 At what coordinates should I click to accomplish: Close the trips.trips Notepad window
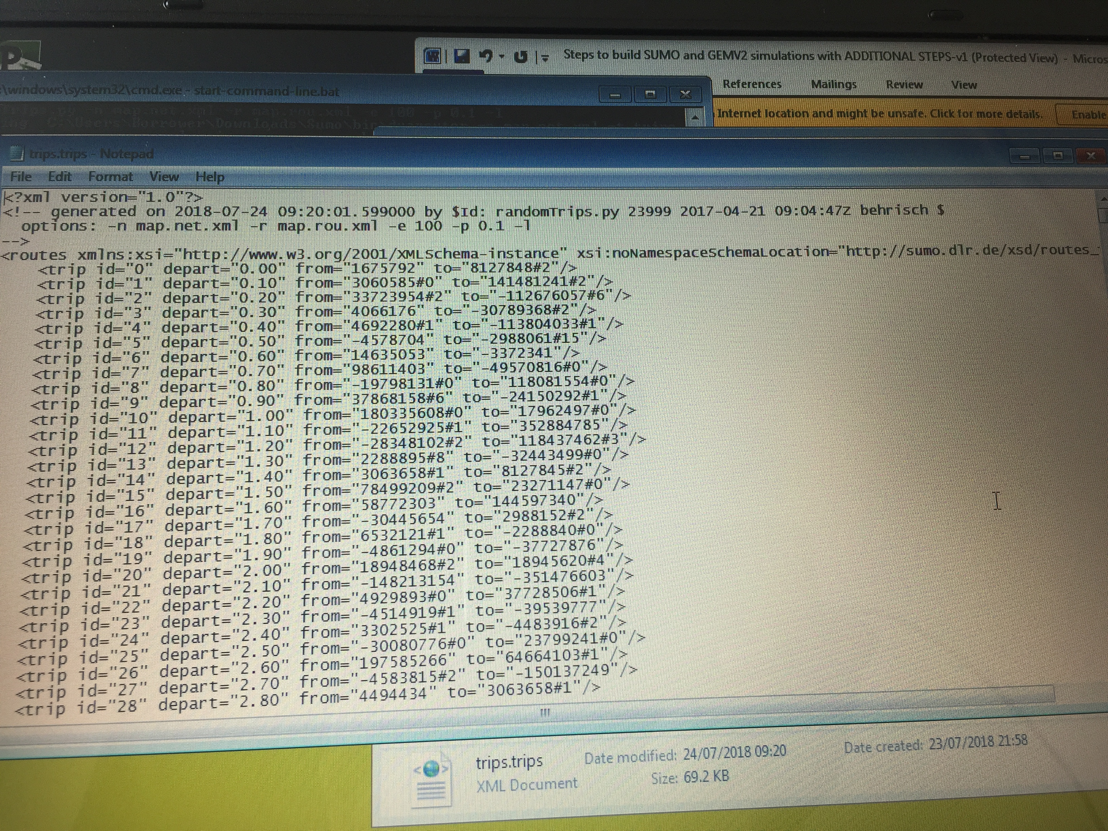(x=1091, y=156)
